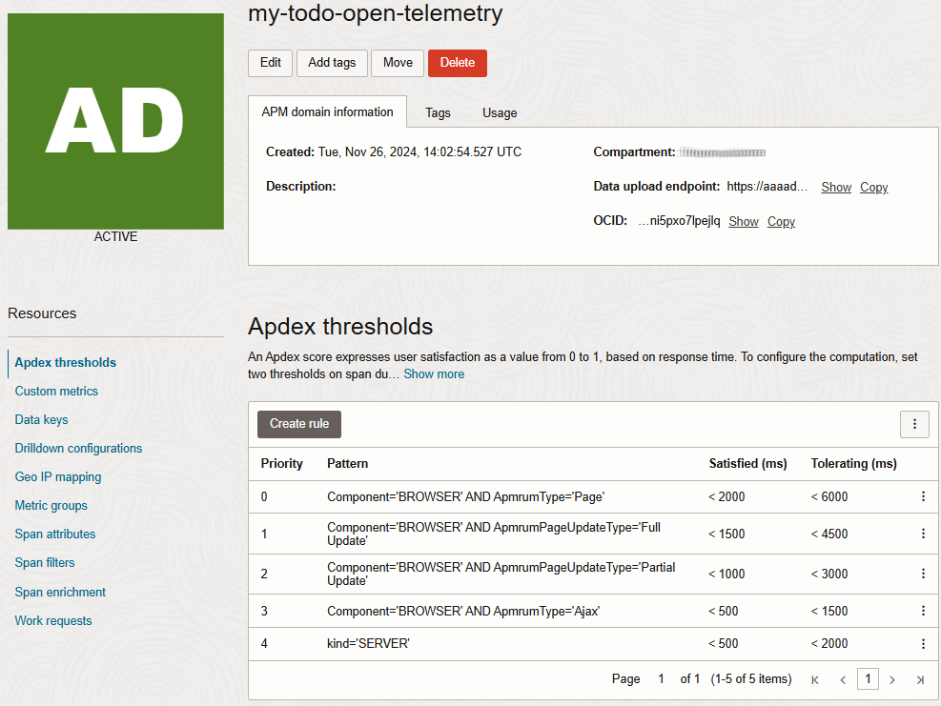Click the previous page arrow

(843, 678)
